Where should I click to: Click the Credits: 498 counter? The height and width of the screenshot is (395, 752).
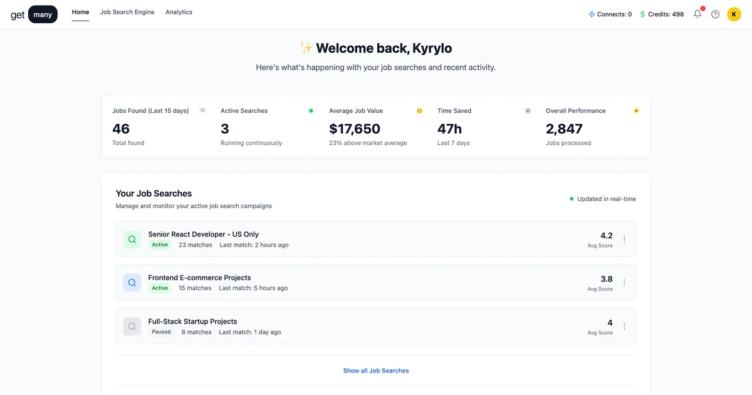tap(661, 14)
